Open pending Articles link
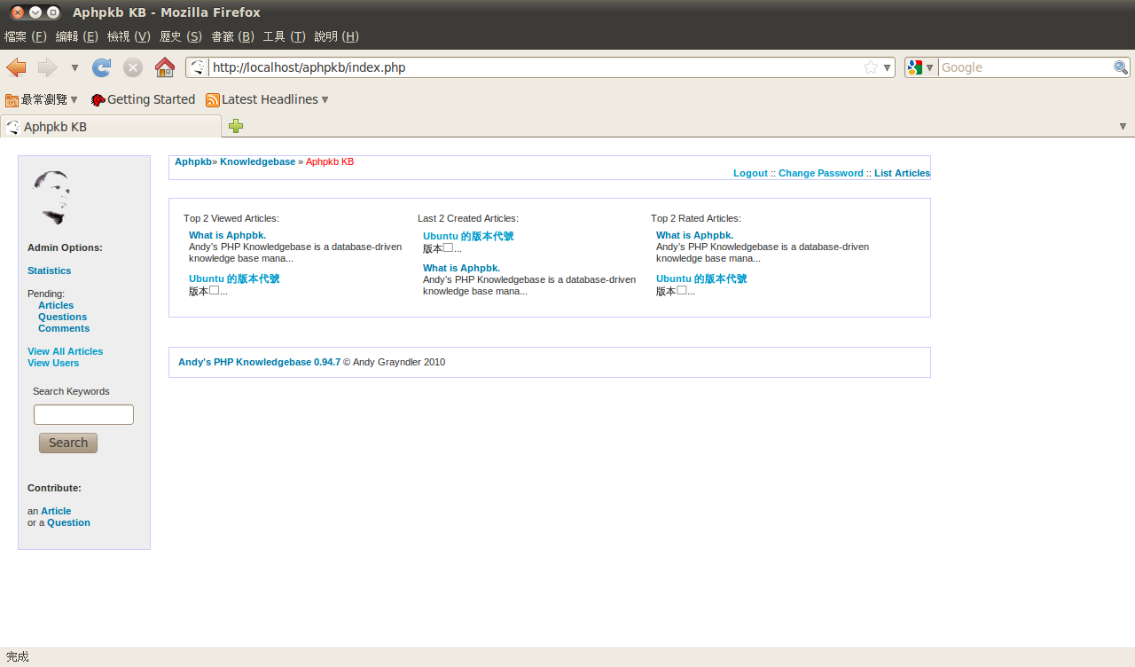Viewport: 1135px width, 667px height. [x=56, y=305]
